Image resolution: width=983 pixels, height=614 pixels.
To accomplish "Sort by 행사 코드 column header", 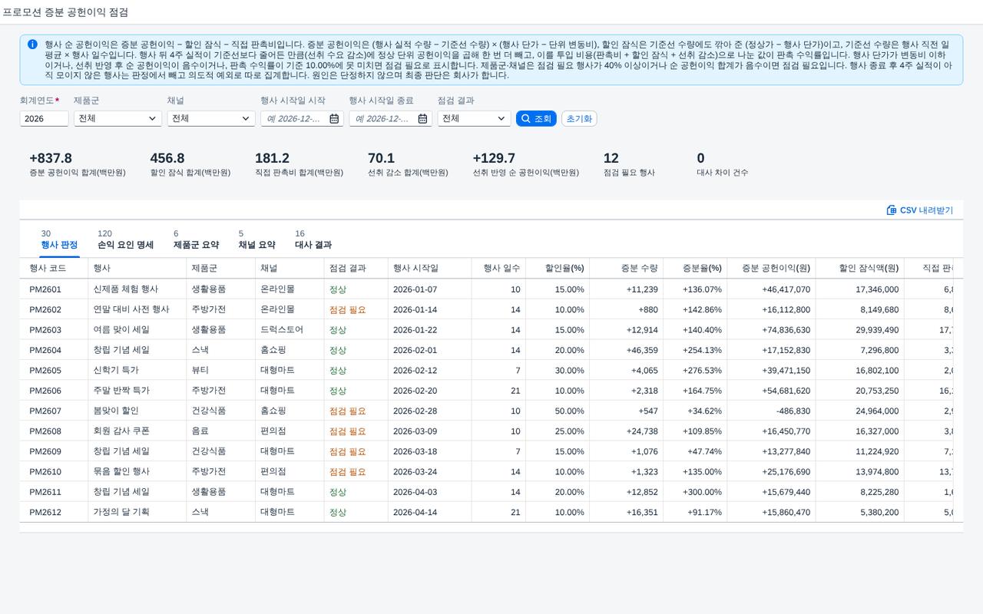I will click(54, 268).
